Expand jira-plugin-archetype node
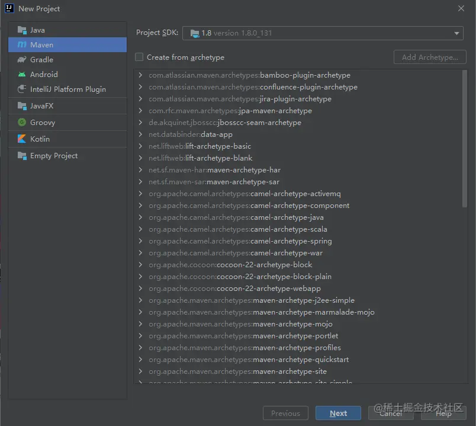This screenshot has height=426, width=476. [140, 99]
